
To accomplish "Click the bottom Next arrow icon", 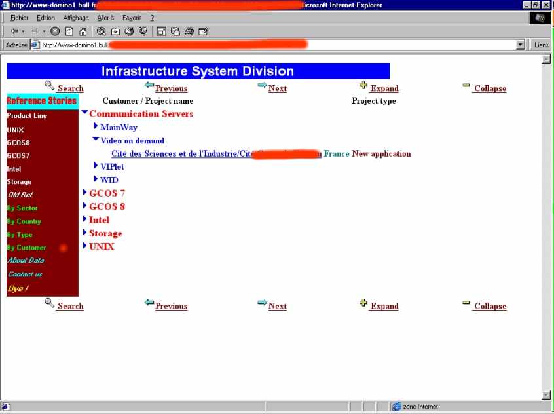I will (x=262, y=302).
